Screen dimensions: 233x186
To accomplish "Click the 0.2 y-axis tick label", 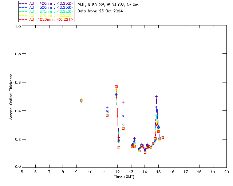I will tap(18, 139).
